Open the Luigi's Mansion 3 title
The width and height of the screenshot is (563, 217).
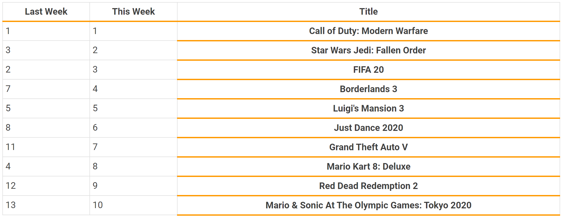coord(368,108)
